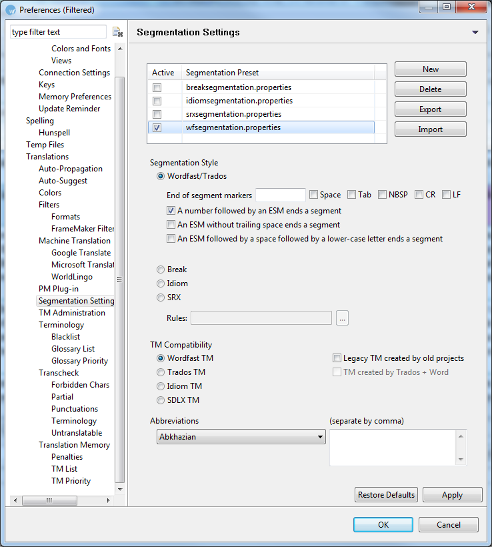Toggle 'A number followed by an ESM' checkbox

(171, 211)
